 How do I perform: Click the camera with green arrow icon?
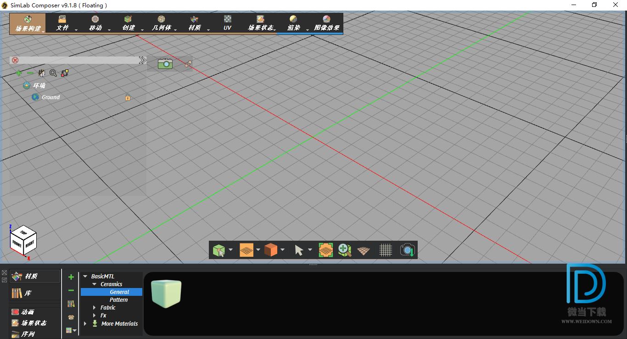click(407, 250)
